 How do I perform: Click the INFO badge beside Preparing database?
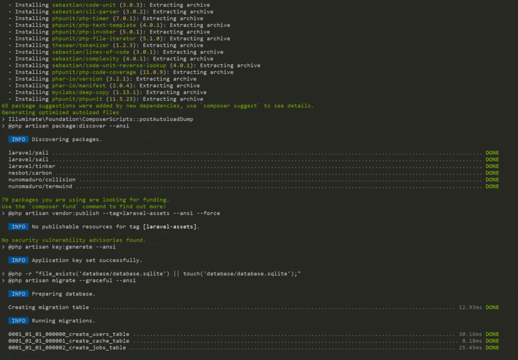tap(18, 294)
